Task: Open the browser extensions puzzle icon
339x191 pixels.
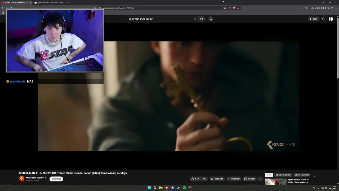Action: coord(302,8)
